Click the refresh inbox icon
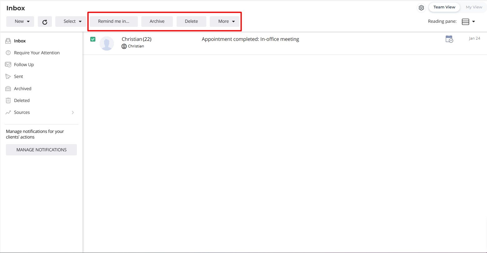The image size is (487, 253). coord(45,22)
